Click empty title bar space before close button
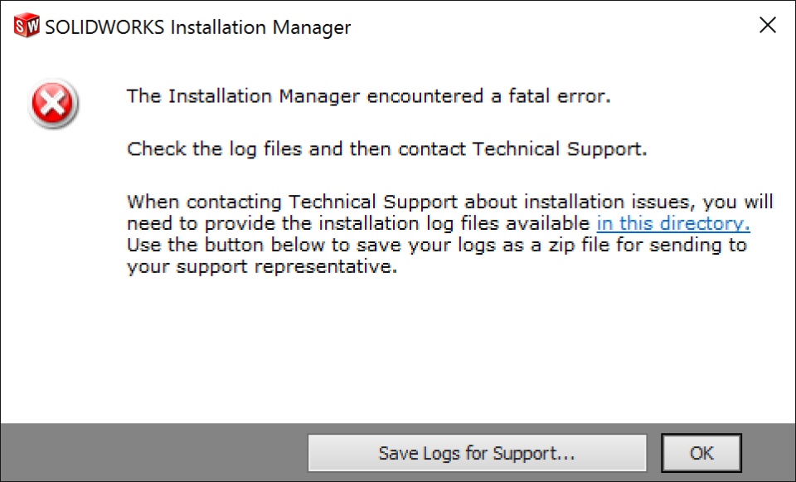 click(x=553, y=26)
